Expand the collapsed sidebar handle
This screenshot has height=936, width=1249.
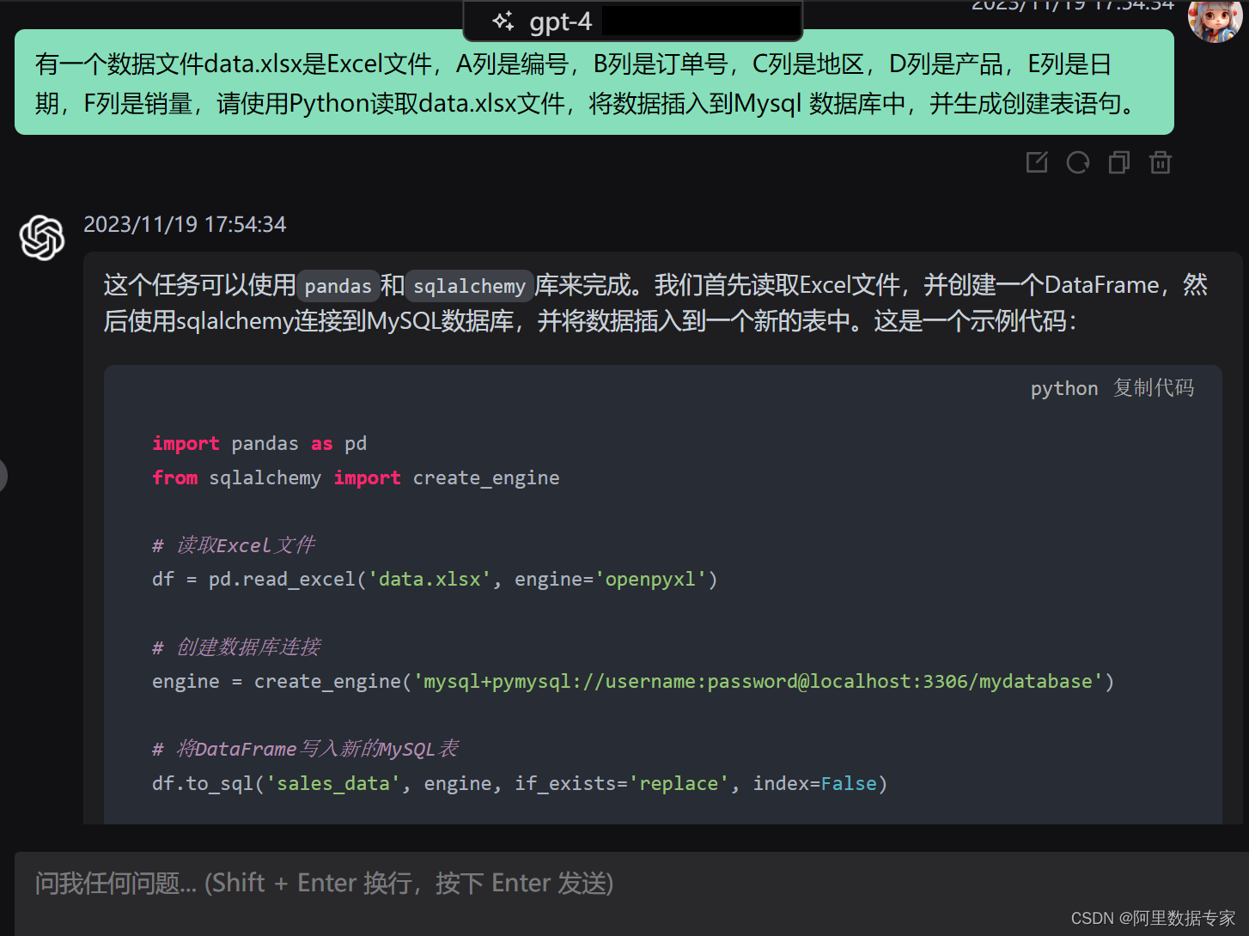pos(3,476)
